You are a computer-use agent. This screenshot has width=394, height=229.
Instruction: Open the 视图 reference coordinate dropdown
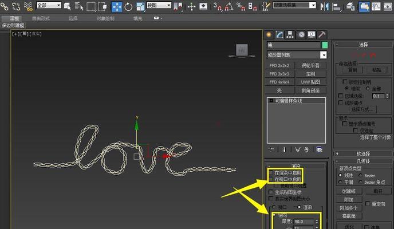tap(159, 5)
